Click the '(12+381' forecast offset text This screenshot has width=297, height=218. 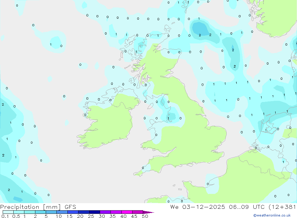282,207
